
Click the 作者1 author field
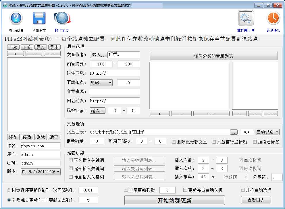(x=124, y=55)
